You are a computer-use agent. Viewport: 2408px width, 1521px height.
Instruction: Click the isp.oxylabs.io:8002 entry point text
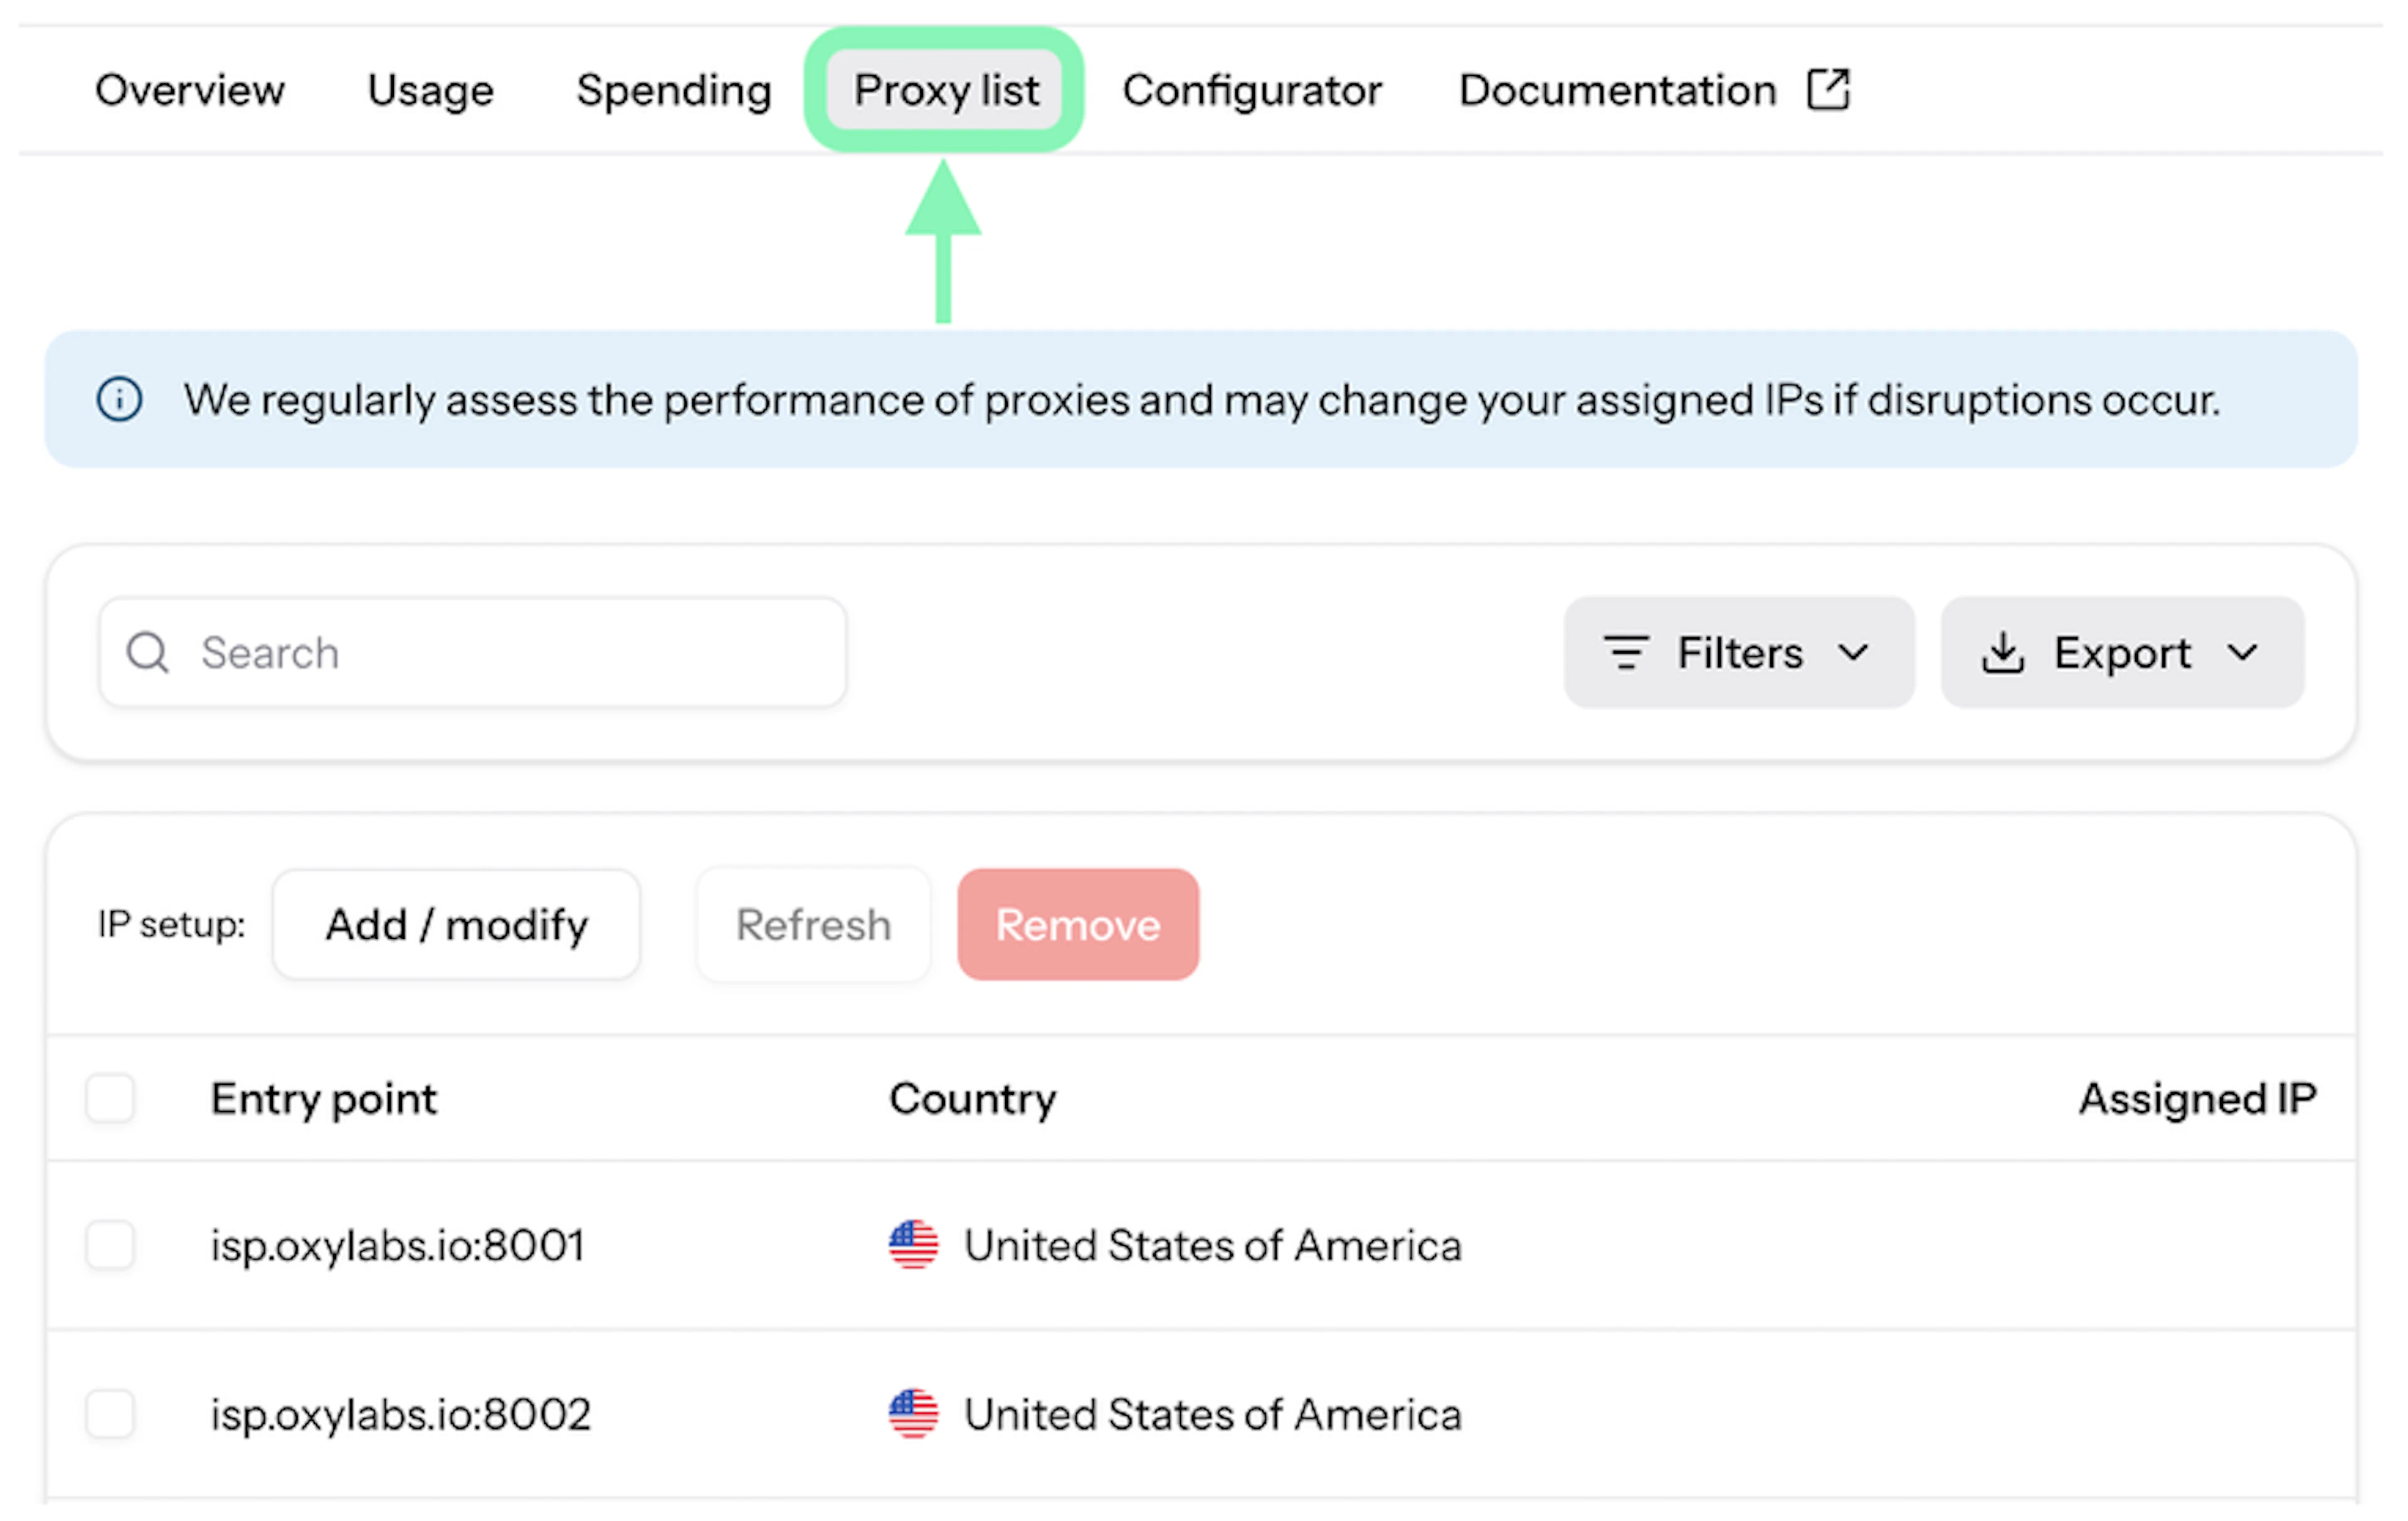[401, 1415]
